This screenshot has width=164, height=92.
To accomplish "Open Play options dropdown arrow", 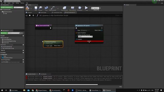I will click(x=90, y=9).
